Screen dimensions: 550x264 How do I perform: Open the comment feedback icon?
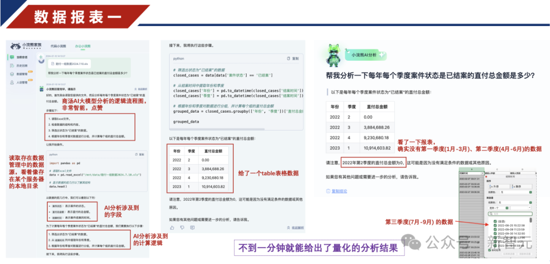click(x=192, y=227)
